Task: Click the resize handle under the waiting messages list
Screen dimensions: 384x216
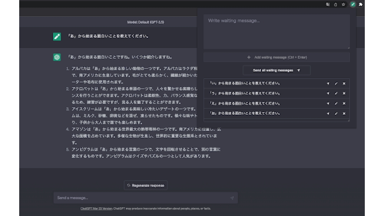Action: pyautogui.click(x=349, y=120)
